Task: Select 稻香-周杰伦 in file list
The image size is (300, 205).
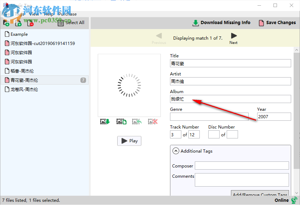Action: pyautogui.click(x=45, y=71)
